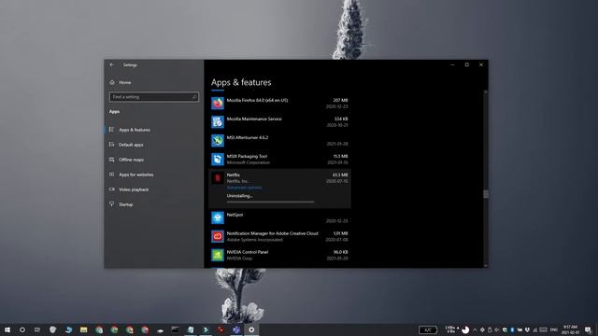
Task: Click the Apps & features list scrollbar thumb
Action: pos(486,194)
